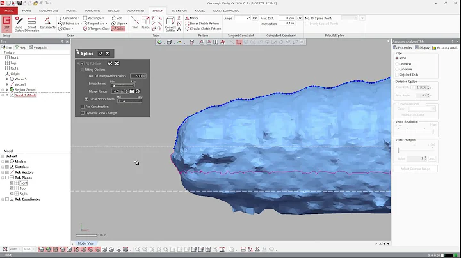Click OK next to Max. Dist. field
Screen dimensions: 461x258
click(x=299, y=18)
